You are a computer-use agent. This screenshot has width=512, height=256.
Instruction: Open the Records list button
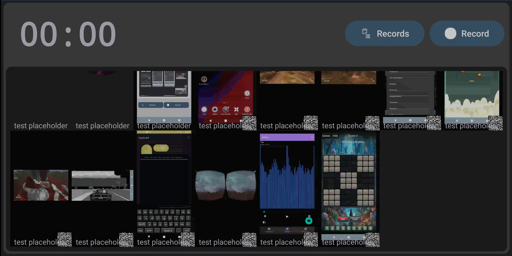click(x=385, y=33)
